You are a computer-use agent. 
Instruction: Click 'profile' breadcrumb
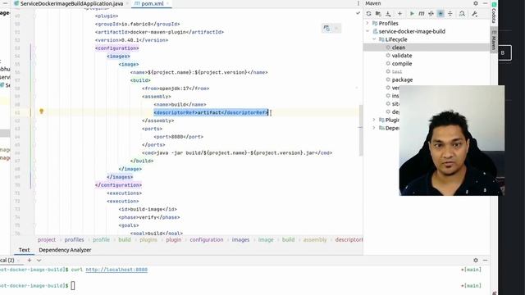click(101, 239)
